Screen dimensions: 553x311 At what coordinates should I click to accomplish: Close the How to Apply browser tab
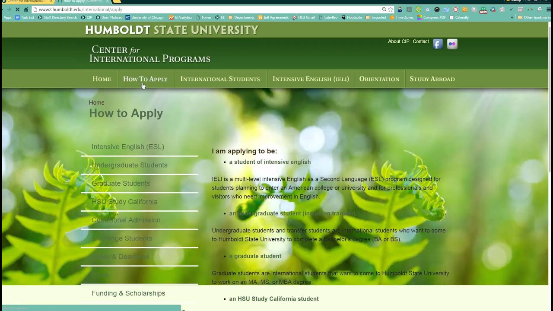(x=107, y=2)
